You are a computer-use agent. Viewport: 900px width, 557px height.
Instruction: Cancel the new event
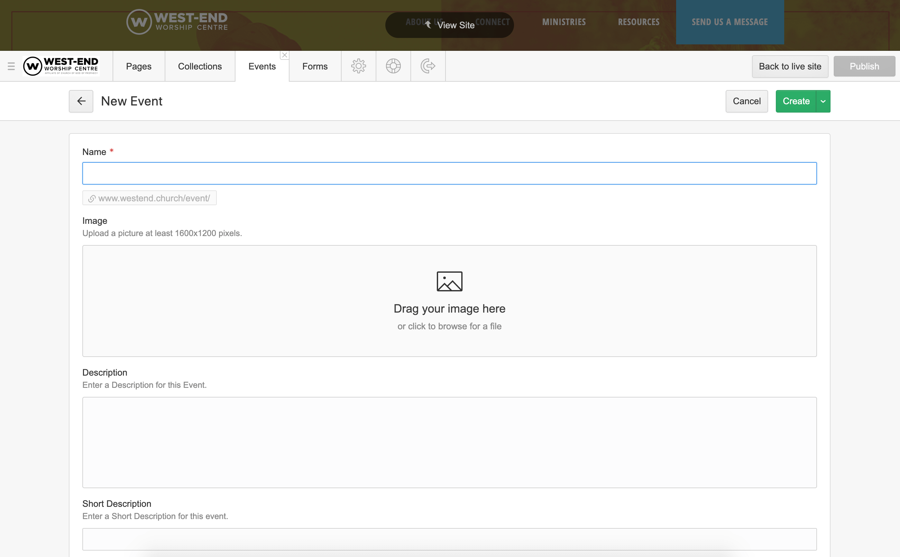746,101
